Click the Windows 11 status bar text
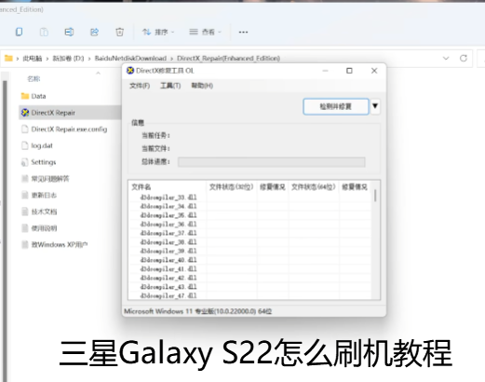The height and width of the screenshot is (382, 485). tap(197, 311)
